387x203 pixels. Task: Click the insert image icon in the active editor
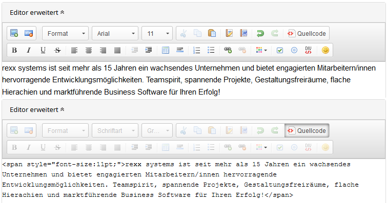pyautogui.click(x=14, y=33)
